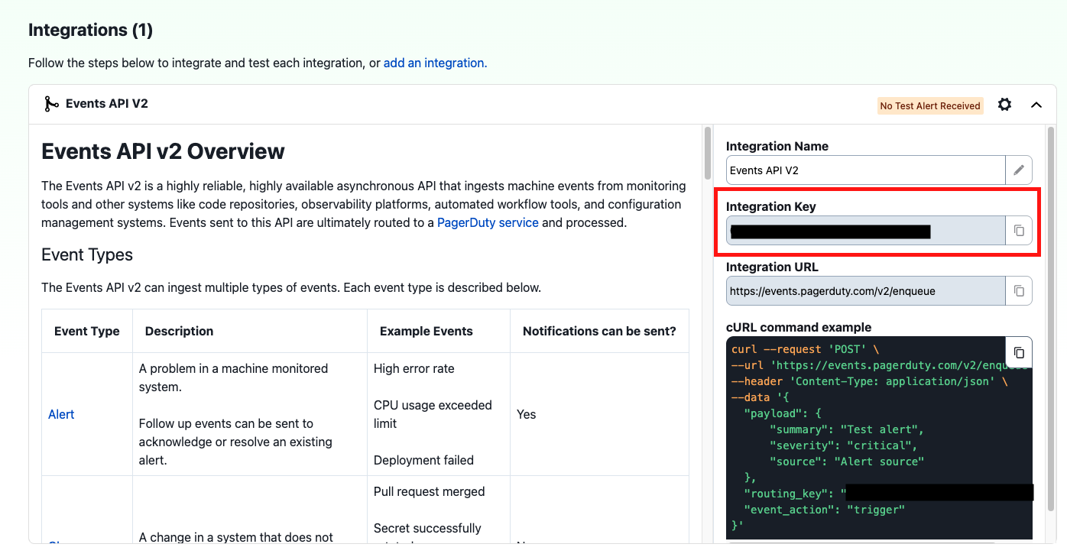Click the Events API V2 integration glyph icon
Image resolution: width=1067 pixels, height=557 pixels.
(50, 103)
